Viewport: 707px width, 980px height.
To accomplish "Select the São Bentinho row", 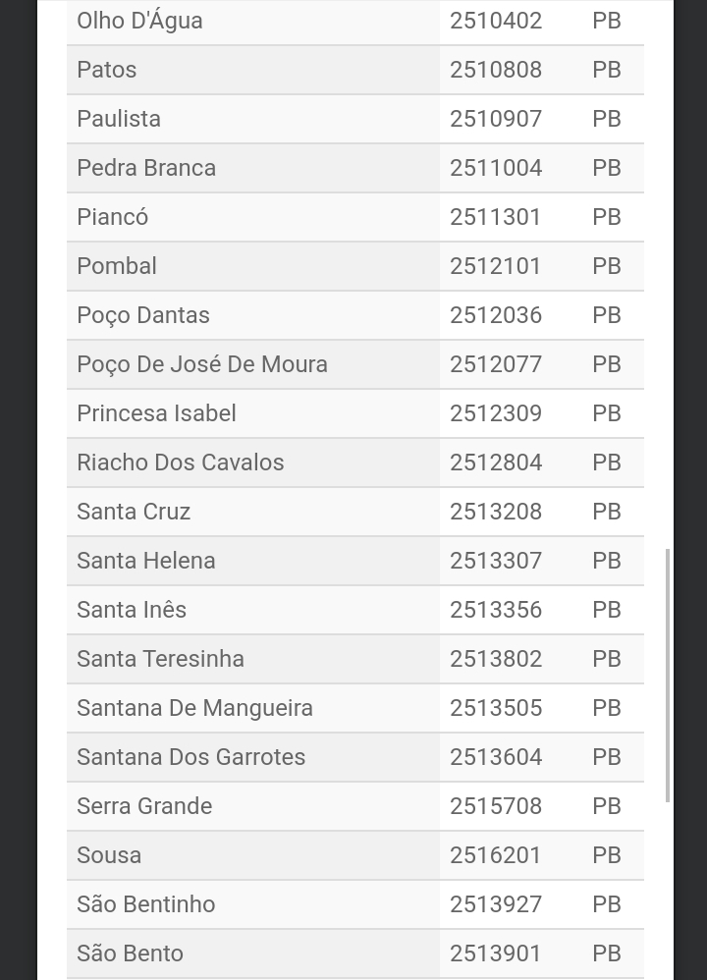I will click(355, 904).
